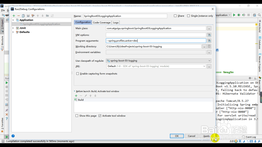262x147 pixels.
Task: Browse Working directory ellipsis button
Action: point(204,47)
